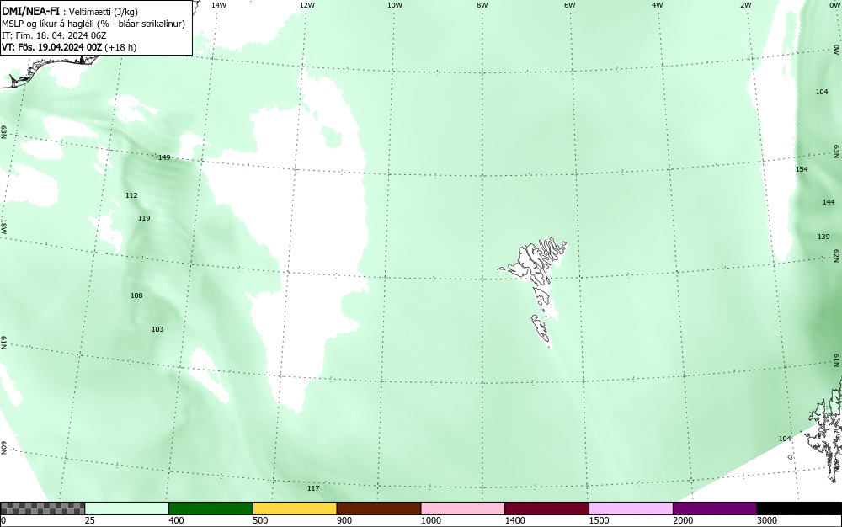Click the legend scale number '500'
This screenshot has height=527, width=842.
point(260,520)
